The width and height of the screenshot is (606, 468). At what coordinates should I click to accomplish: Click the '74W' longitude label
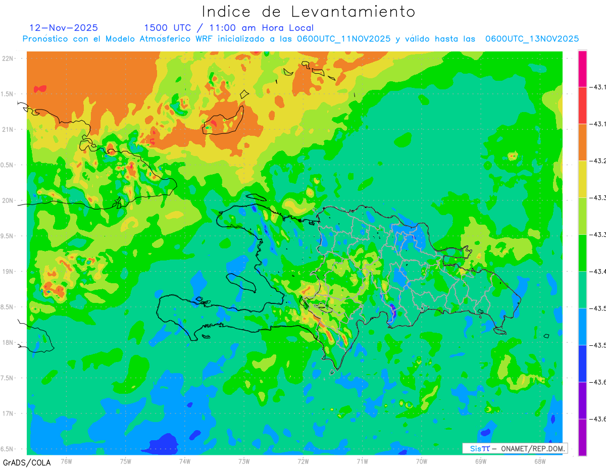pyautogui.click(x=185, y=461)
